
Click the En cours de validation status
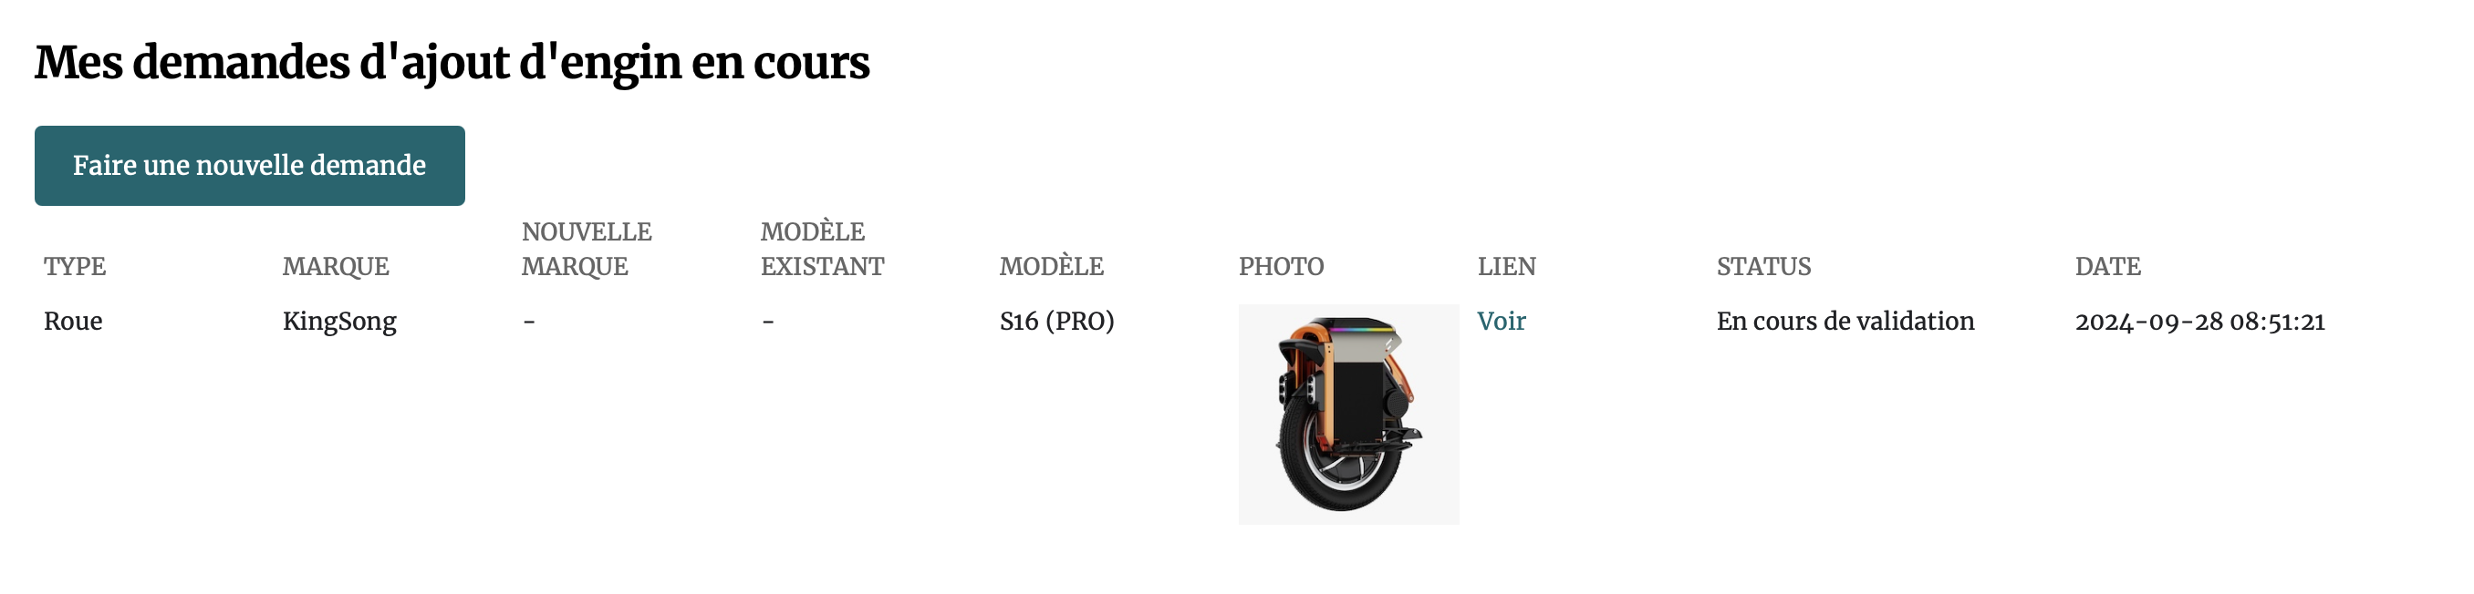[1845, 321]
